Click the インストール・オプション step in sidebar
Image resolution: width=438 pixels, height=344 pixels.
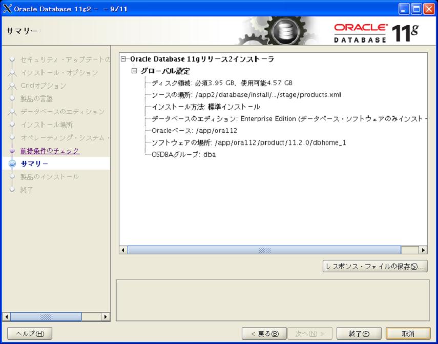point(59,73)
